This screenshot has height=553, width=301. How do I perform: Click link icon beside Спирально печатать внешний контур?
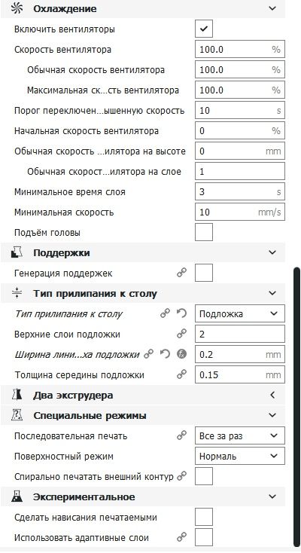point(181,476)
